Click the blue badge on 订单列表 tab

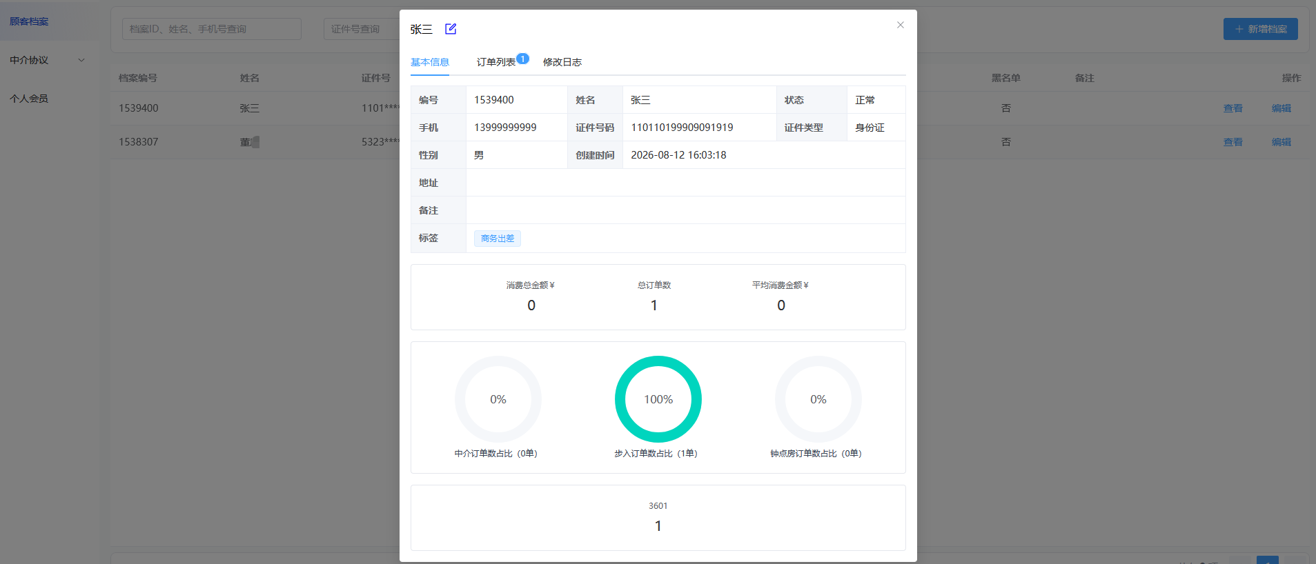[523, 59]
